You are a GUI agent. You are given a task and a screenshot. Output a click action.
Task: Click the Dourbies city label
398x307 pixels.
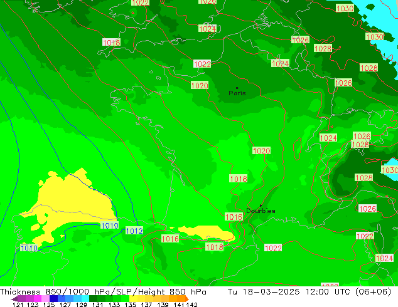pos(261,211)
